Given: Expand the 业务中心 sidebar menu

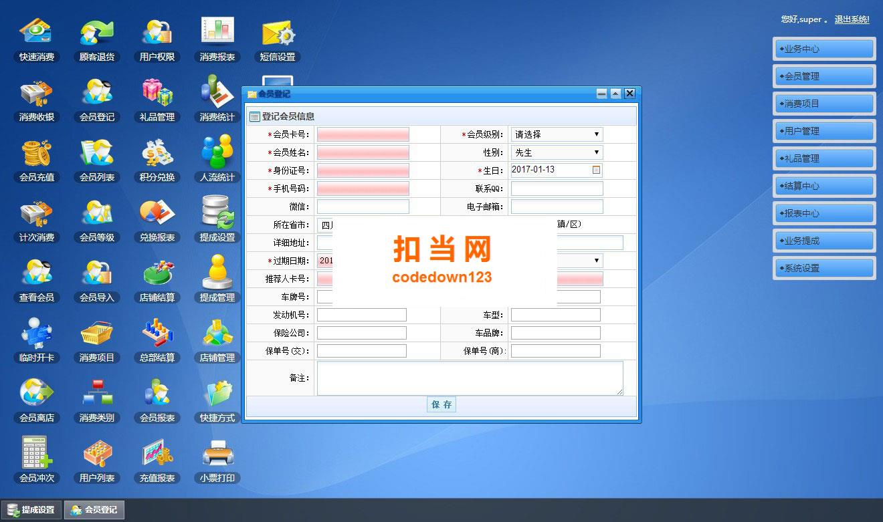Looking at the screenshot, I should (x=824, y=49).
